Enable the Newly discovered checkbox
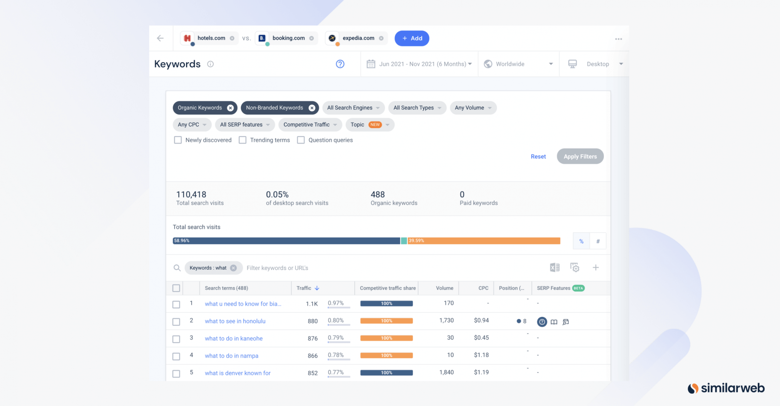Image resolution: width=780 pixels, height=406 pixels. 178,140
